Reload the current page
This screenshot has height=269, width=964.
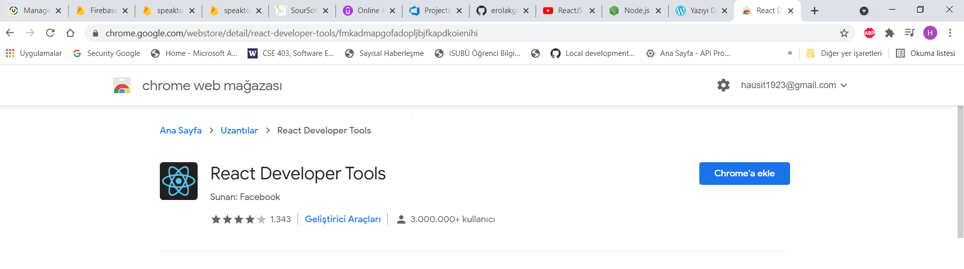point(50,33)
